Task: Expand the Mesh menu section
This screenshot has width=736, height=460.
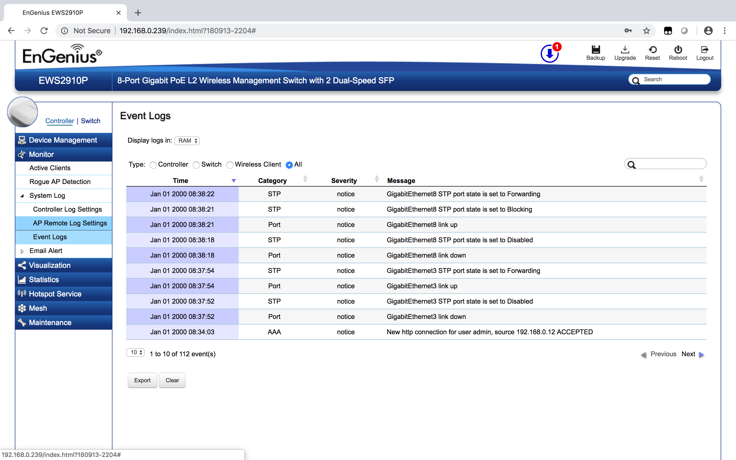Action: pos(64,308)
